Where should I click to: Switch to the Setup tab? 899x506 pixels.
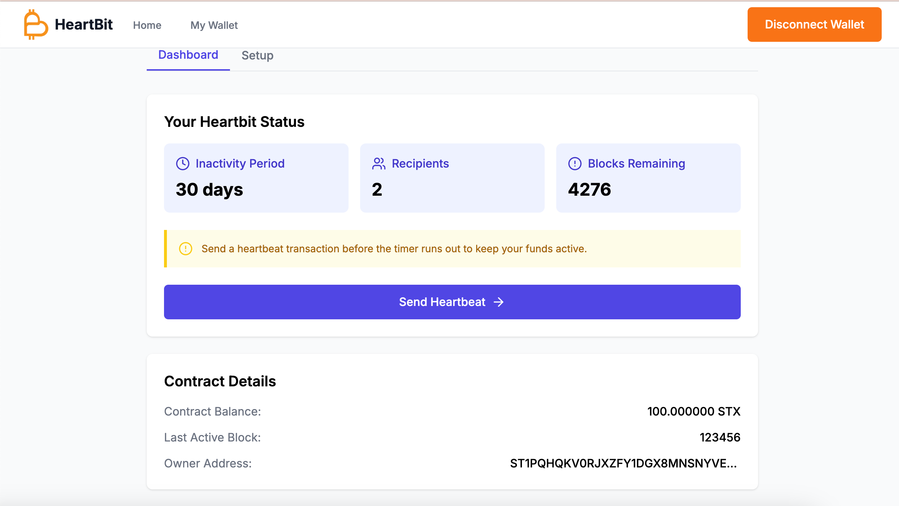click(x=257, y=56)
